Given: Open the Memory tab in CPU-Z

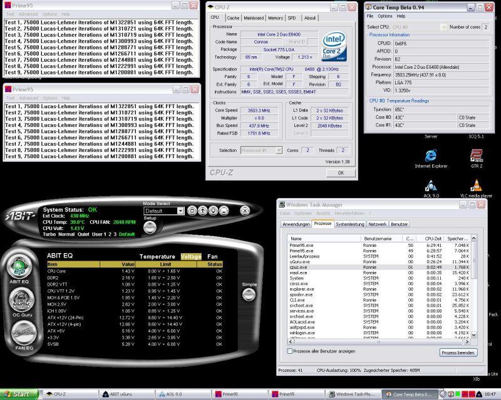Looking at the screenshot, I should [x=276, y=18].
